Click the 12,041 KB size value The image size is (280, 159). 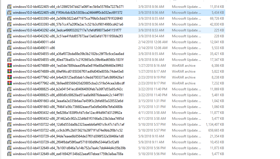click(217, 42)
